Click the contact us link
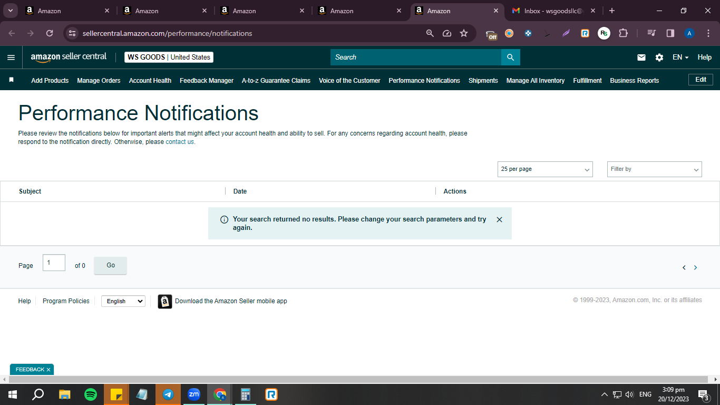Screen dimensions: 720x405 point(180,142)
